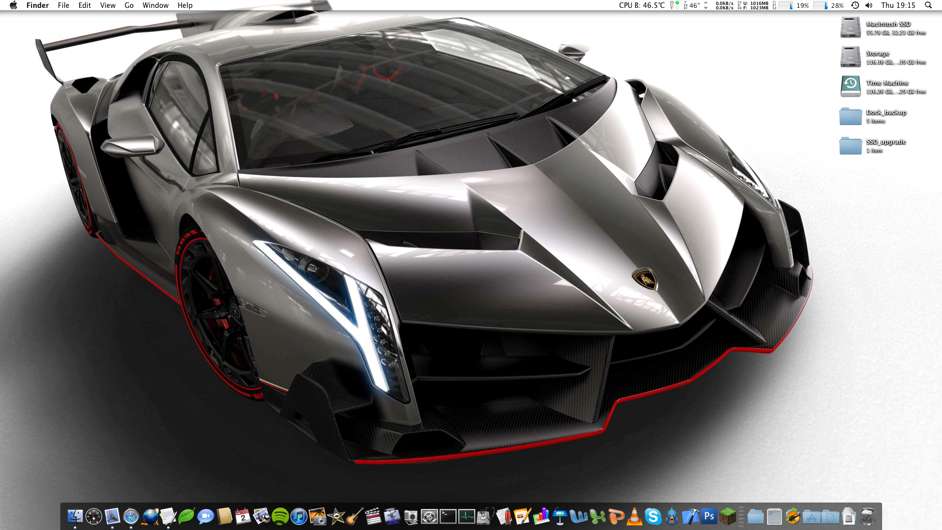
Task: Open the volume control in menu bar
Action: 869,5
